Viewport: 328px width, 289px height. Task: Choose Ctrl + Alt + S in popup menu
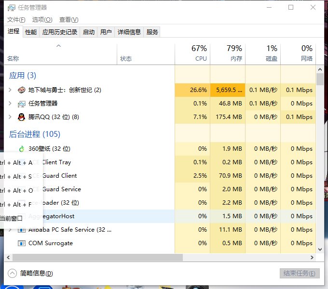pos(21,177)
